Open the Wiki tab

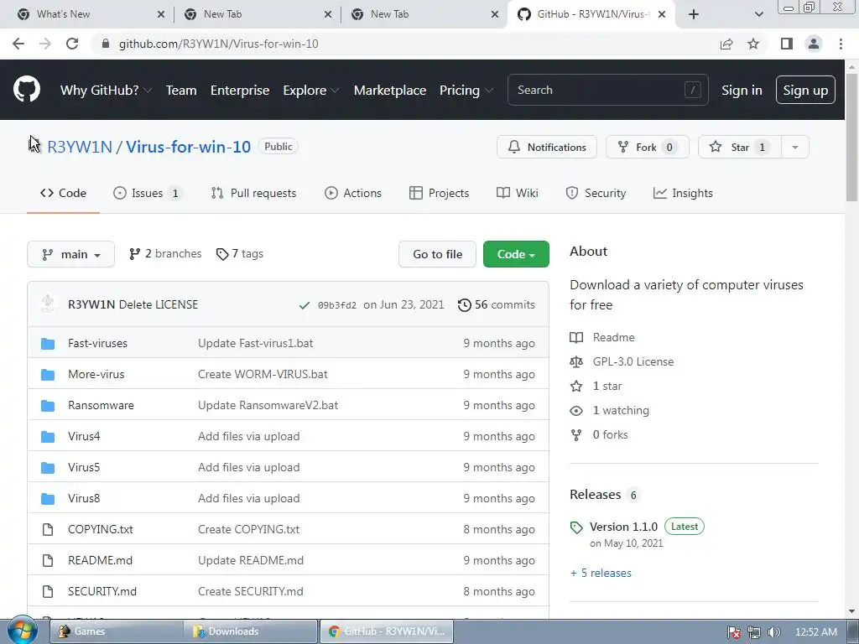pos(517,194)
